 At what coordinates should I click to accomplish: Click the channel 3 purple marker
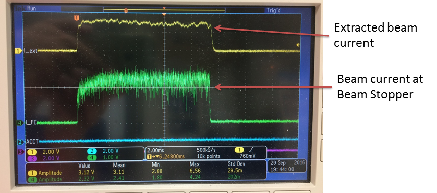(x=20, y=152)
